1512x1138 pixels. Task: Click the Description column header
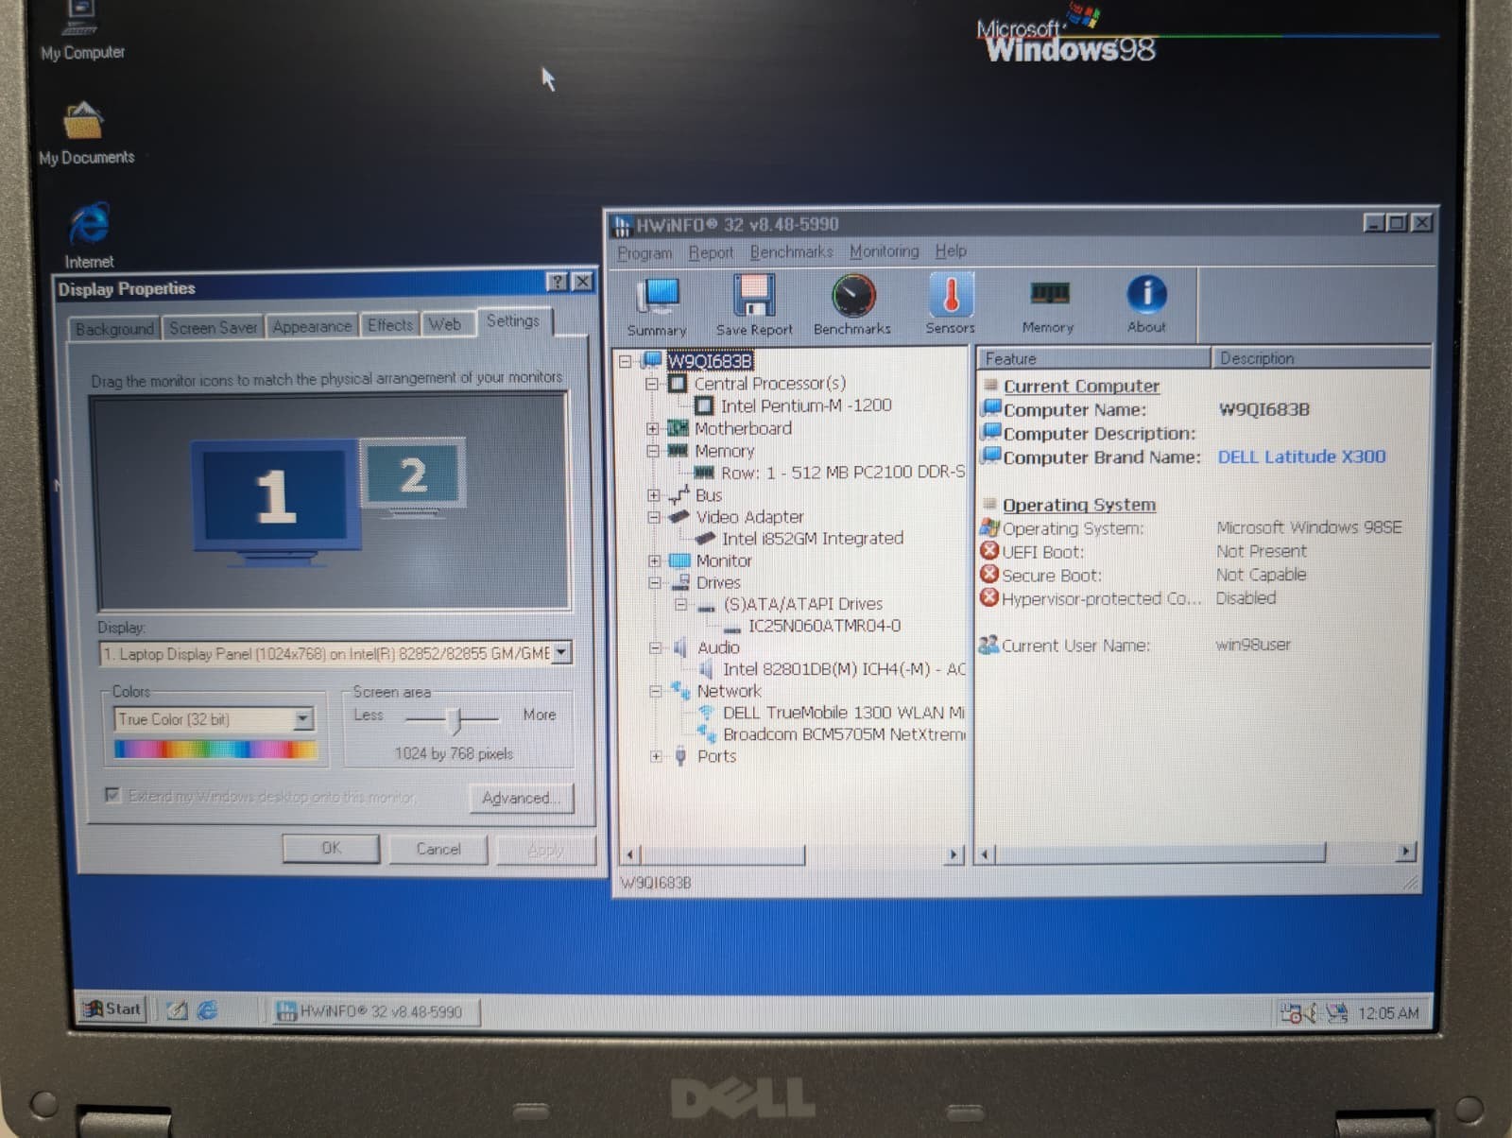click(1321, 358)
